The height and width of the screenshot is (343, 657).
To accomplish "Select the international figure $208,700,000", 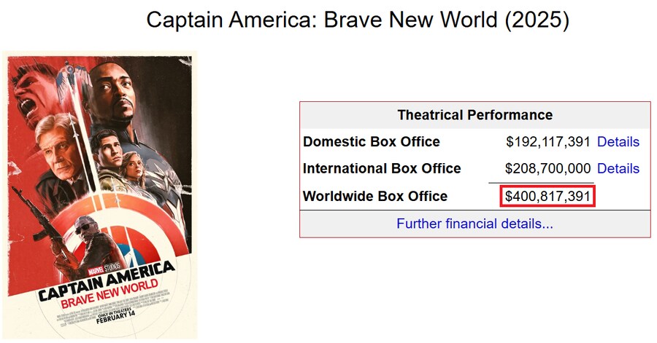I will pyautogui.click(x=547, y=168).
